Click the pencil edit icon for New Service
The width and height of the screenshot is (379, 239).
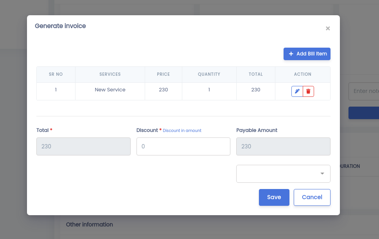[x=297, y=91]
